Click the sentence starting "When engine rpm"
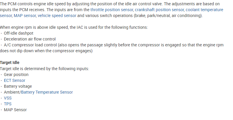The image size is (233, 120). pyautogui.click(x=74, y=27)
